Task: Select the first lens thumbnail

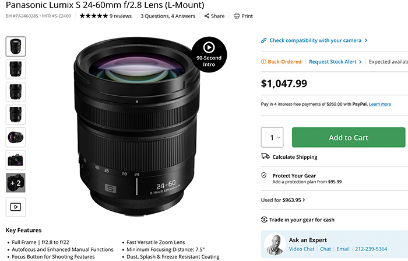Action: [16, 46]
